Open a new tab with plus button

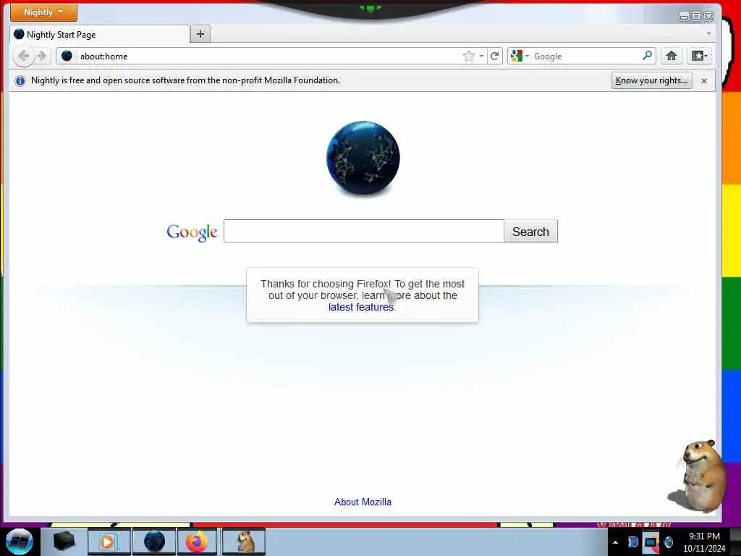click(200, 34)
